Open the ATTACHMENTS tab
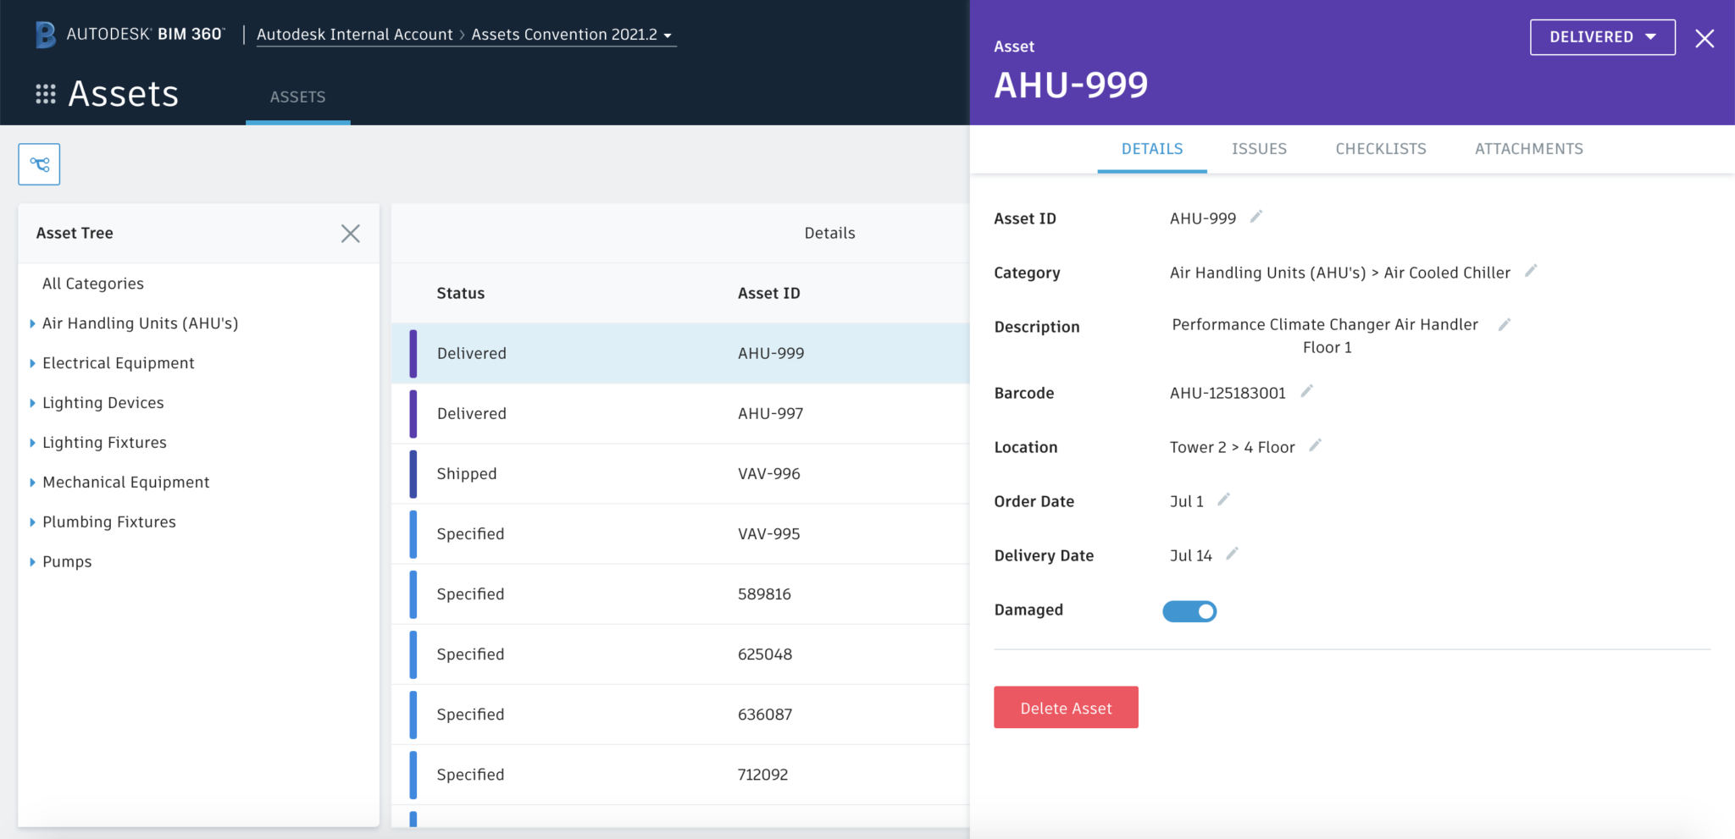The height and width of the screenshot is (839, 1735). click(x=1528, y=148)
